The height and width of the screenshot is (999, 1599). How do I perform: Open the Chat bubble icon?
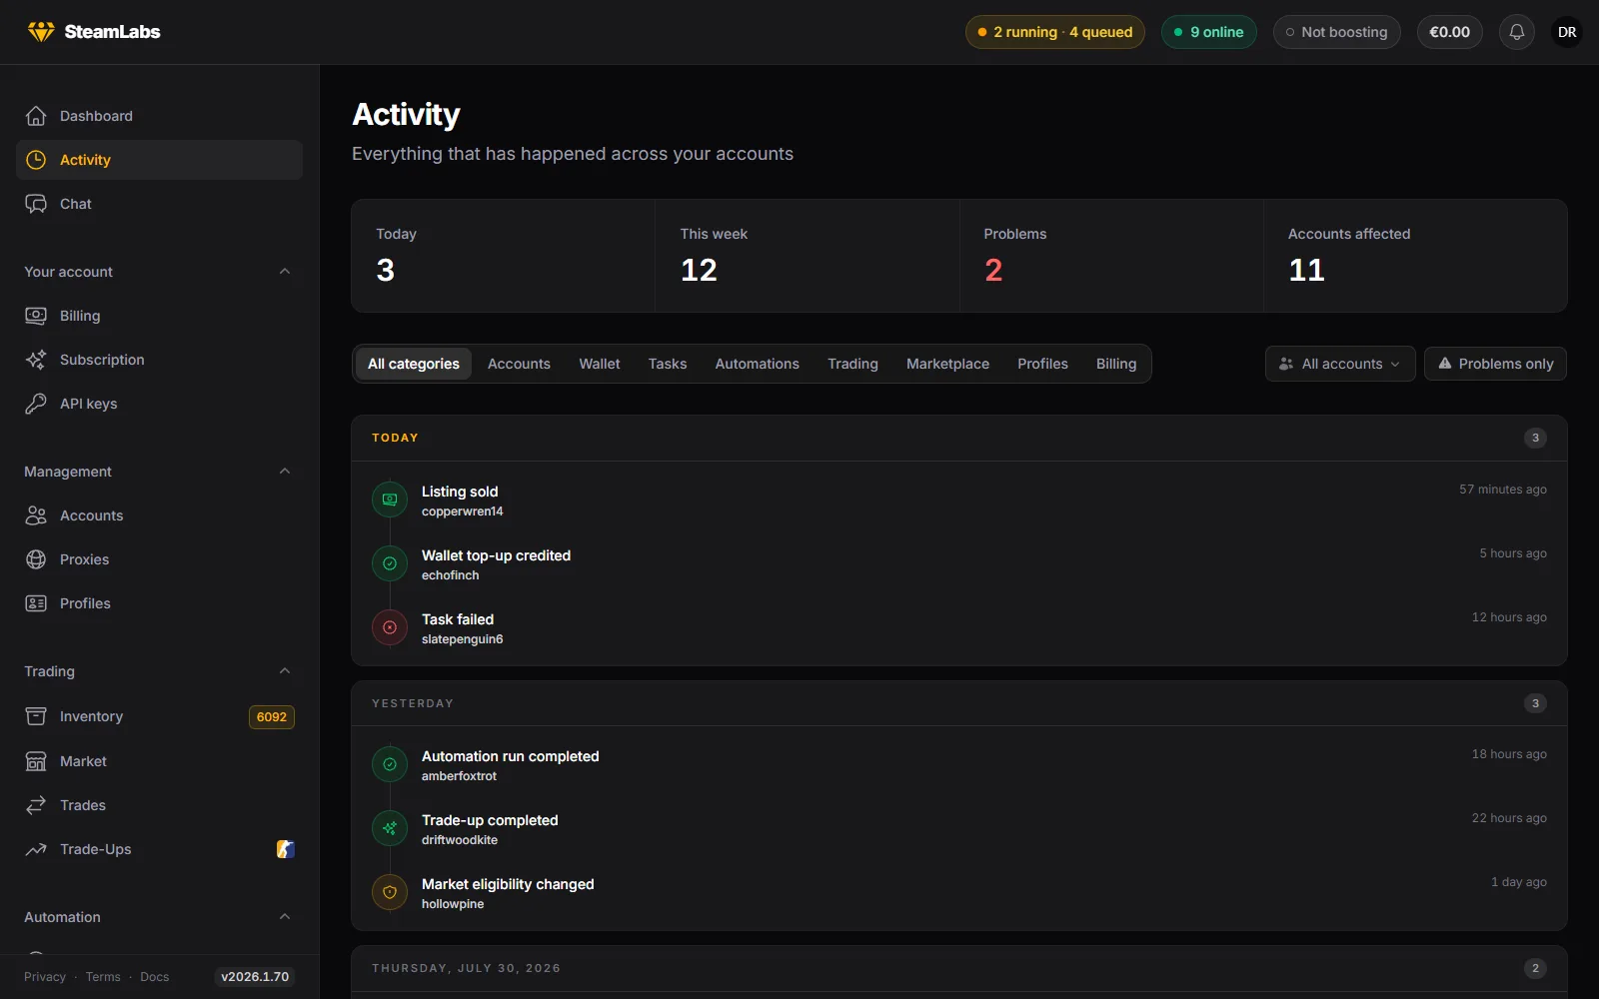point(36,204)
